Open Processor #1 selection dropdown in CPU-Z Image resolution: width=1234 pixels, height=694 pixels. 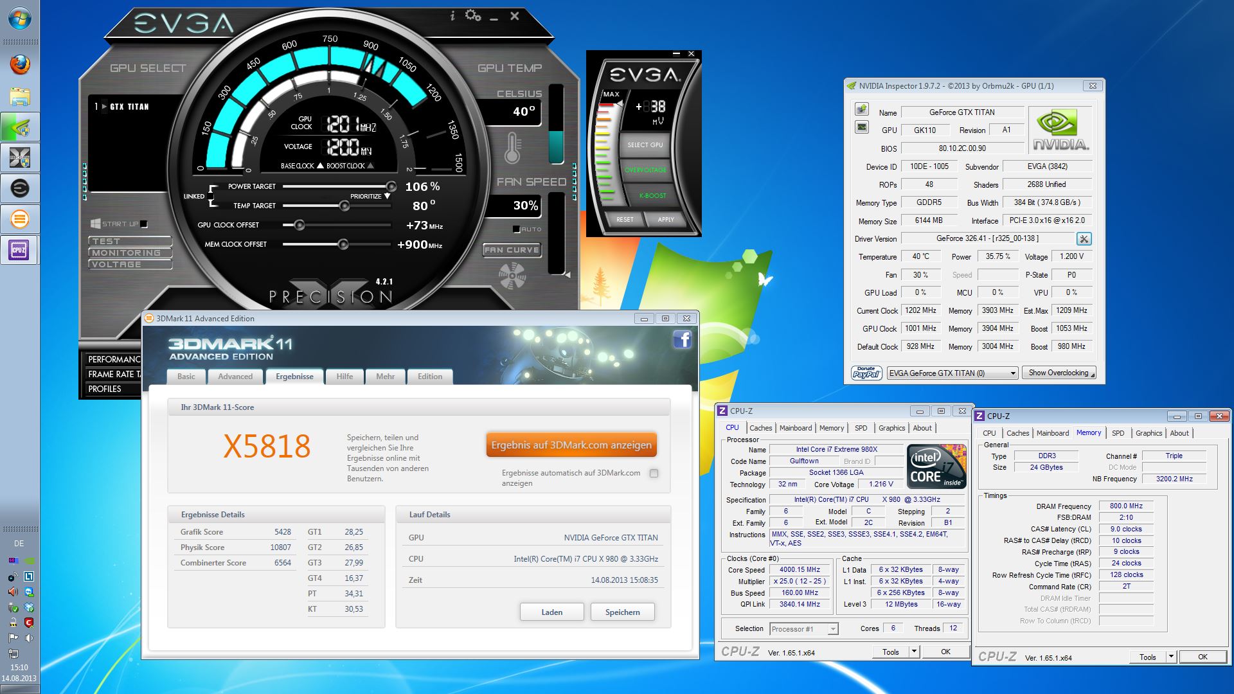804,629
